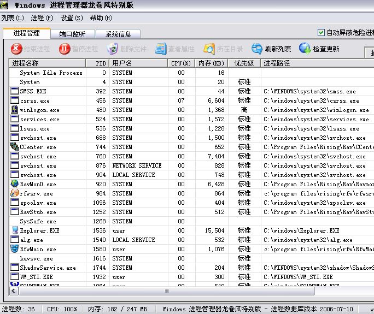Switch to the 系统信息 tab
The image size is (374, 314).
coord(118,34)
